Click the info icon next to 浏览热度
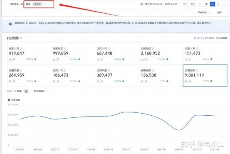Viewport: 230px width, 154px height. [153, 48]
